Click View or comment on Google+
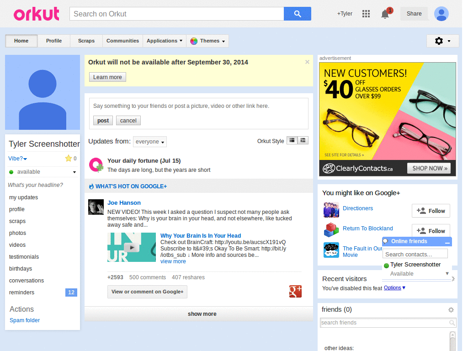This screenshot has width=468, height=351. tap(148, 292)
